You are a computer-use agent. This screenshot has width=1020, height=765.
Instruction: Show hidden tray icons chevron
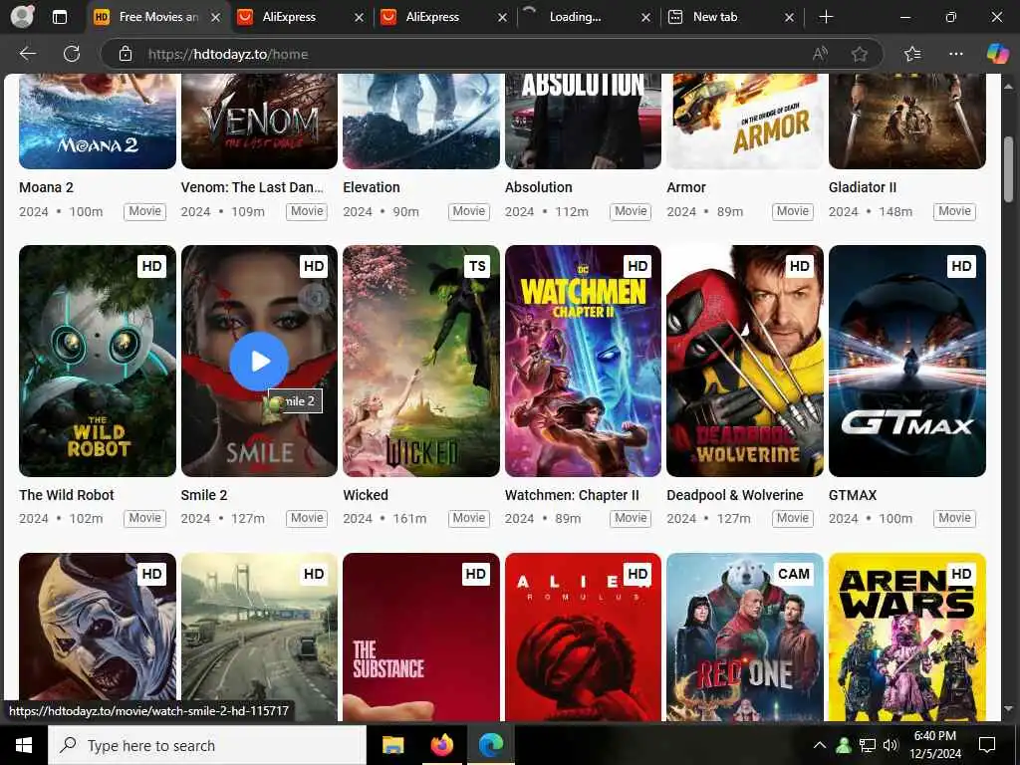(x=820, y=745)
